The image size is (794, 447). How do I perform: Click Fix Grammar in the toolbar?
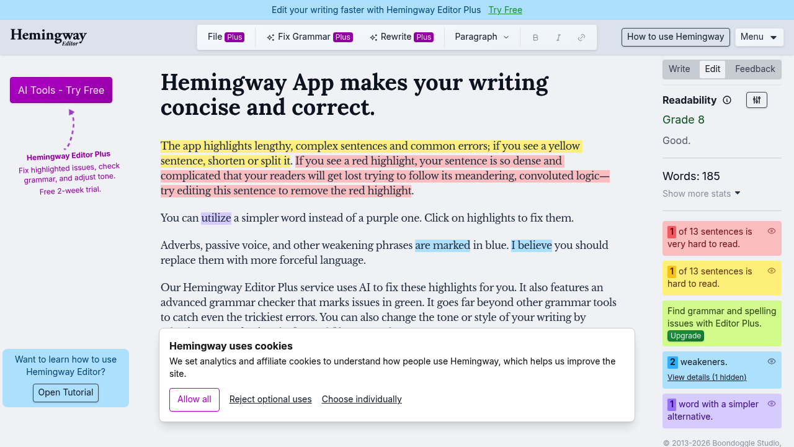click(x=310, y=37)
